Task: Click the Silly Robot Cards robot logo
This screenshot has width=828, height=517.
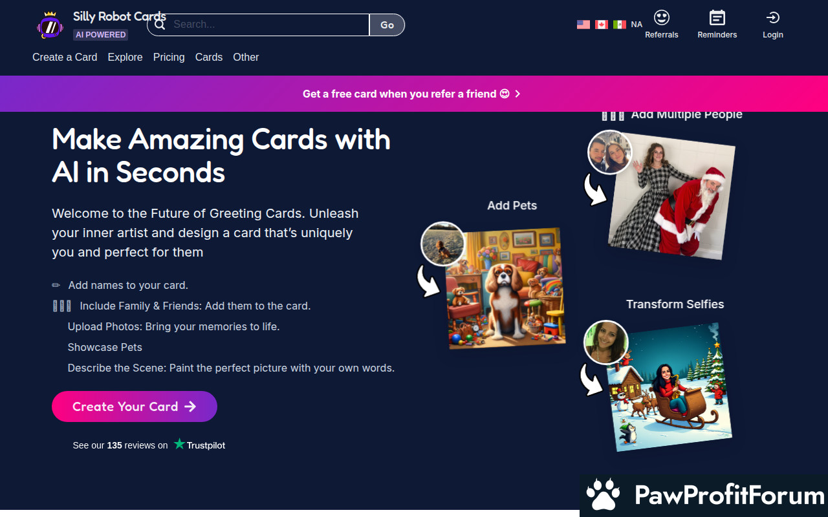Action: click(50, 25)
